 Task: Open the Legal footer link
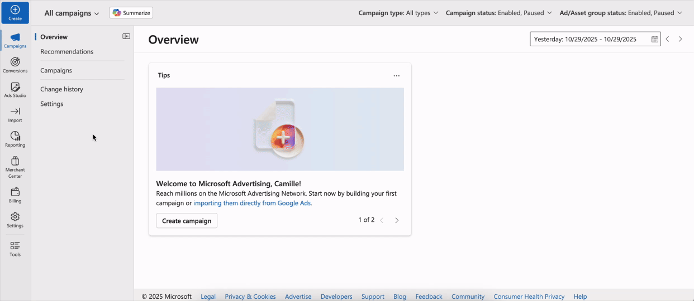pos(208,297)
